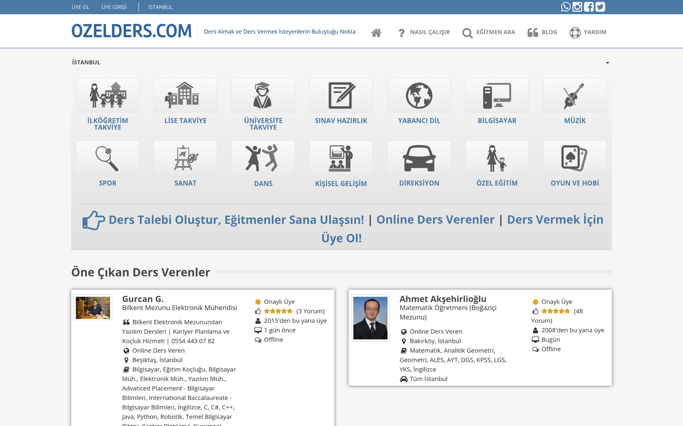The height and width of the screenshot is (426, 683).
Task: Click the Müzik violin icon
Action: [x=575, y=95]
